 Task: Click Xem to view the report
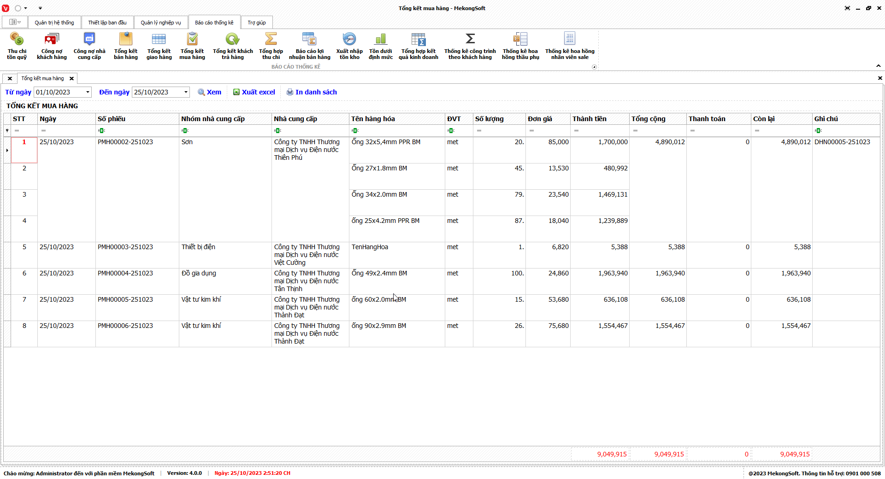(210, 92)
